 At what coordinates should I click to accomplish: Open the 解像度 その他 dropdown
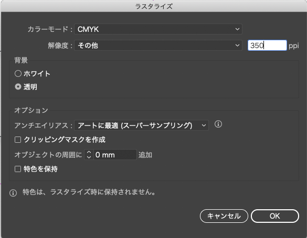(x=158, y=46)
